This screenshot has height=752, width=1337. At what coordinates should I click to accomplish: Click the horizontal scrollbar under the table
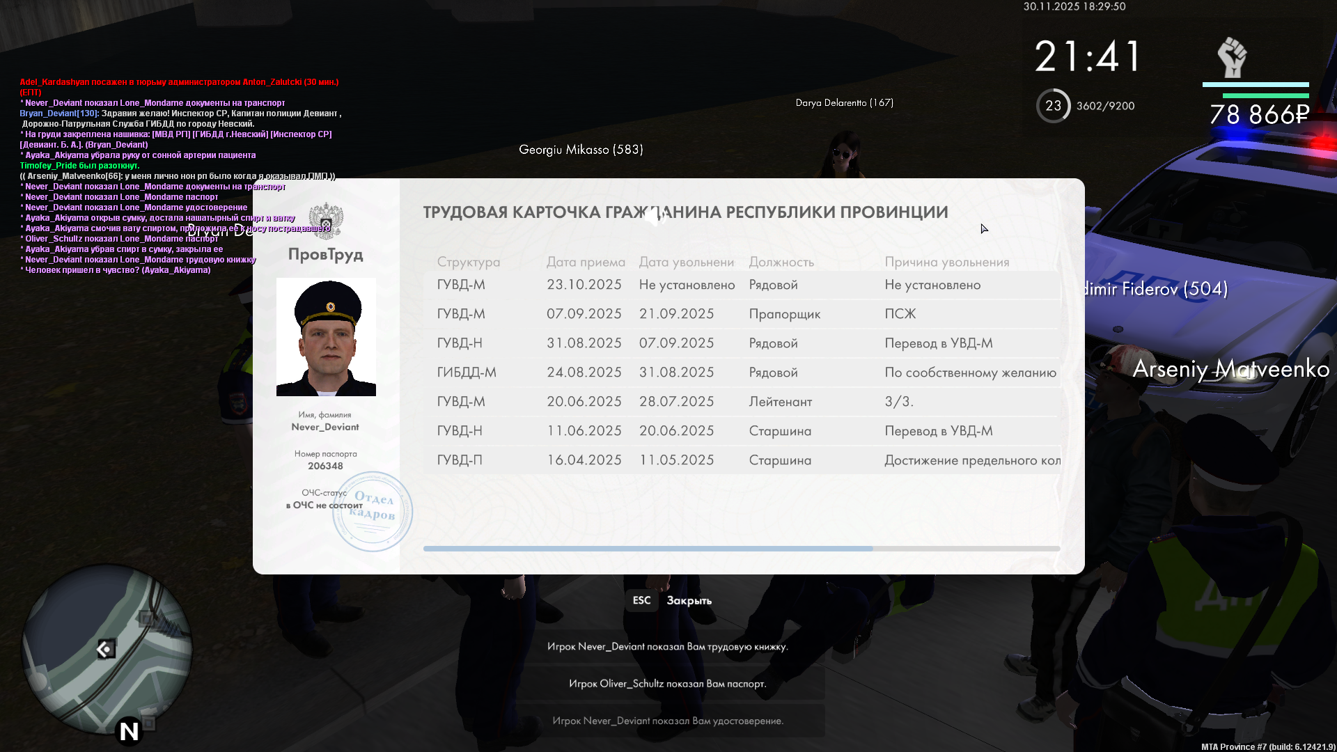(648, 549)
